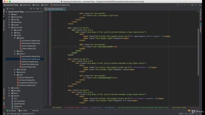Open the Debug tool window
The height and width of the screenshot is (115, 205).
pos(11,111)
